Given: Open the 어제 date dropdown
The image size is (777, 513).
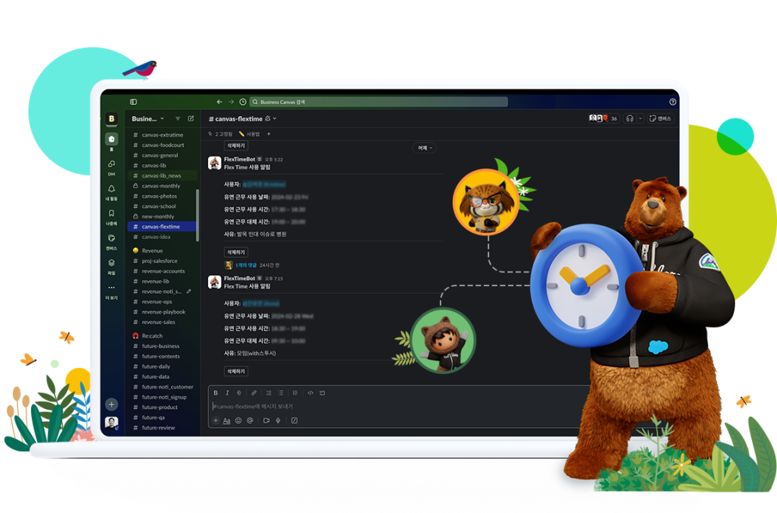Looking at the screenshot, I should [x=424, y=148].
